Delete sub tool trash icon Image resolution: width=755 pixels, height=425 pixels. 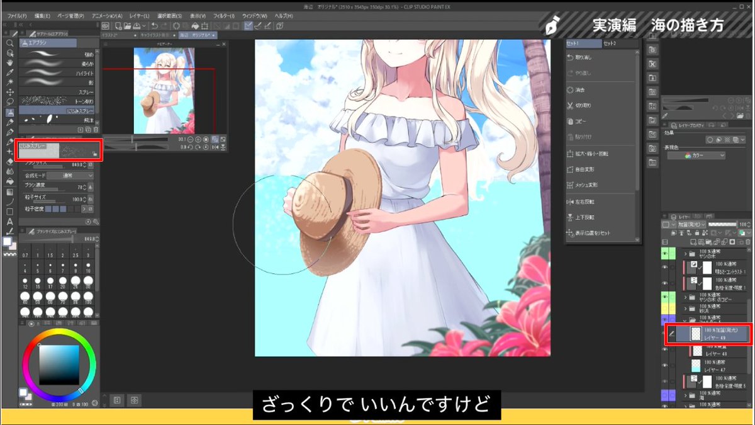coord(95,130)
